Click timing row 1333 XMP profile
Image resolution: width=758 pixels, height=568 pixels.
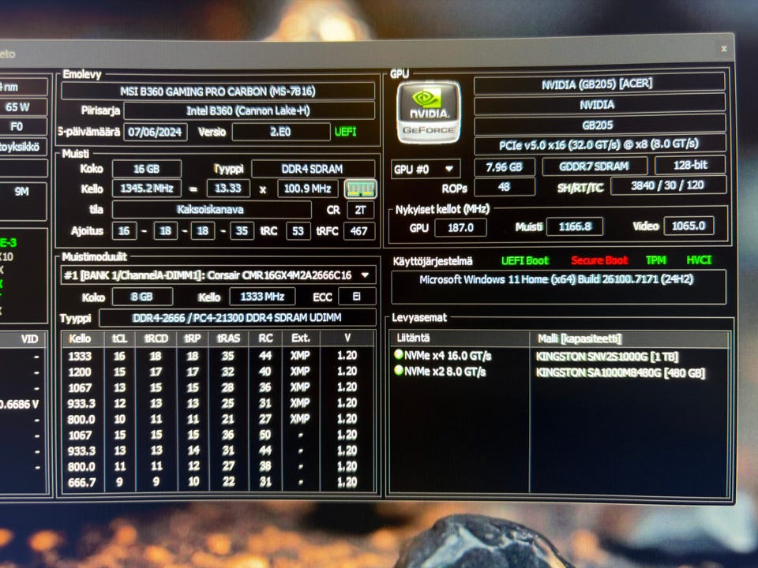218,356
